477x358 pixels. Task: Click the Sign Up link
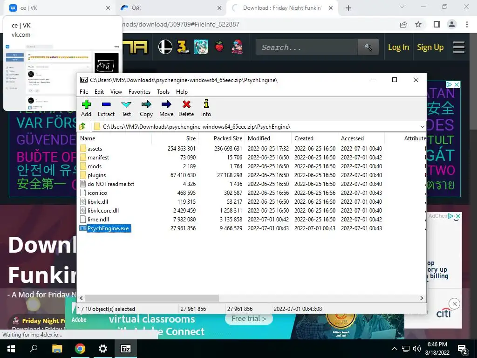point(430,47)
